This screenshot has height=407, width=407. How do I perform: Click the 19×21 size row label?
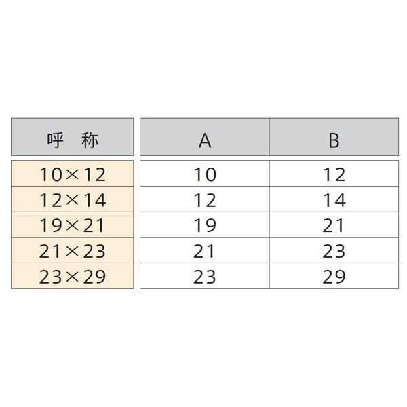[72, 225]
